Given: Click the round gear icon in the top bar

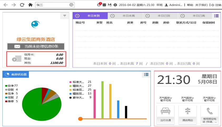Looking at the screenshot, I should [115, 5].
